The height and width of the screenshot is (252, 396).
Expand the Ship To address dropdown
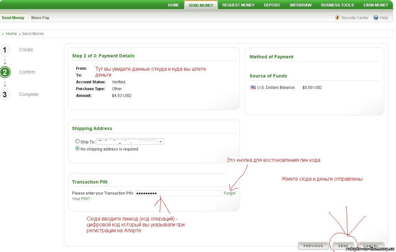[x=160, y=141]
